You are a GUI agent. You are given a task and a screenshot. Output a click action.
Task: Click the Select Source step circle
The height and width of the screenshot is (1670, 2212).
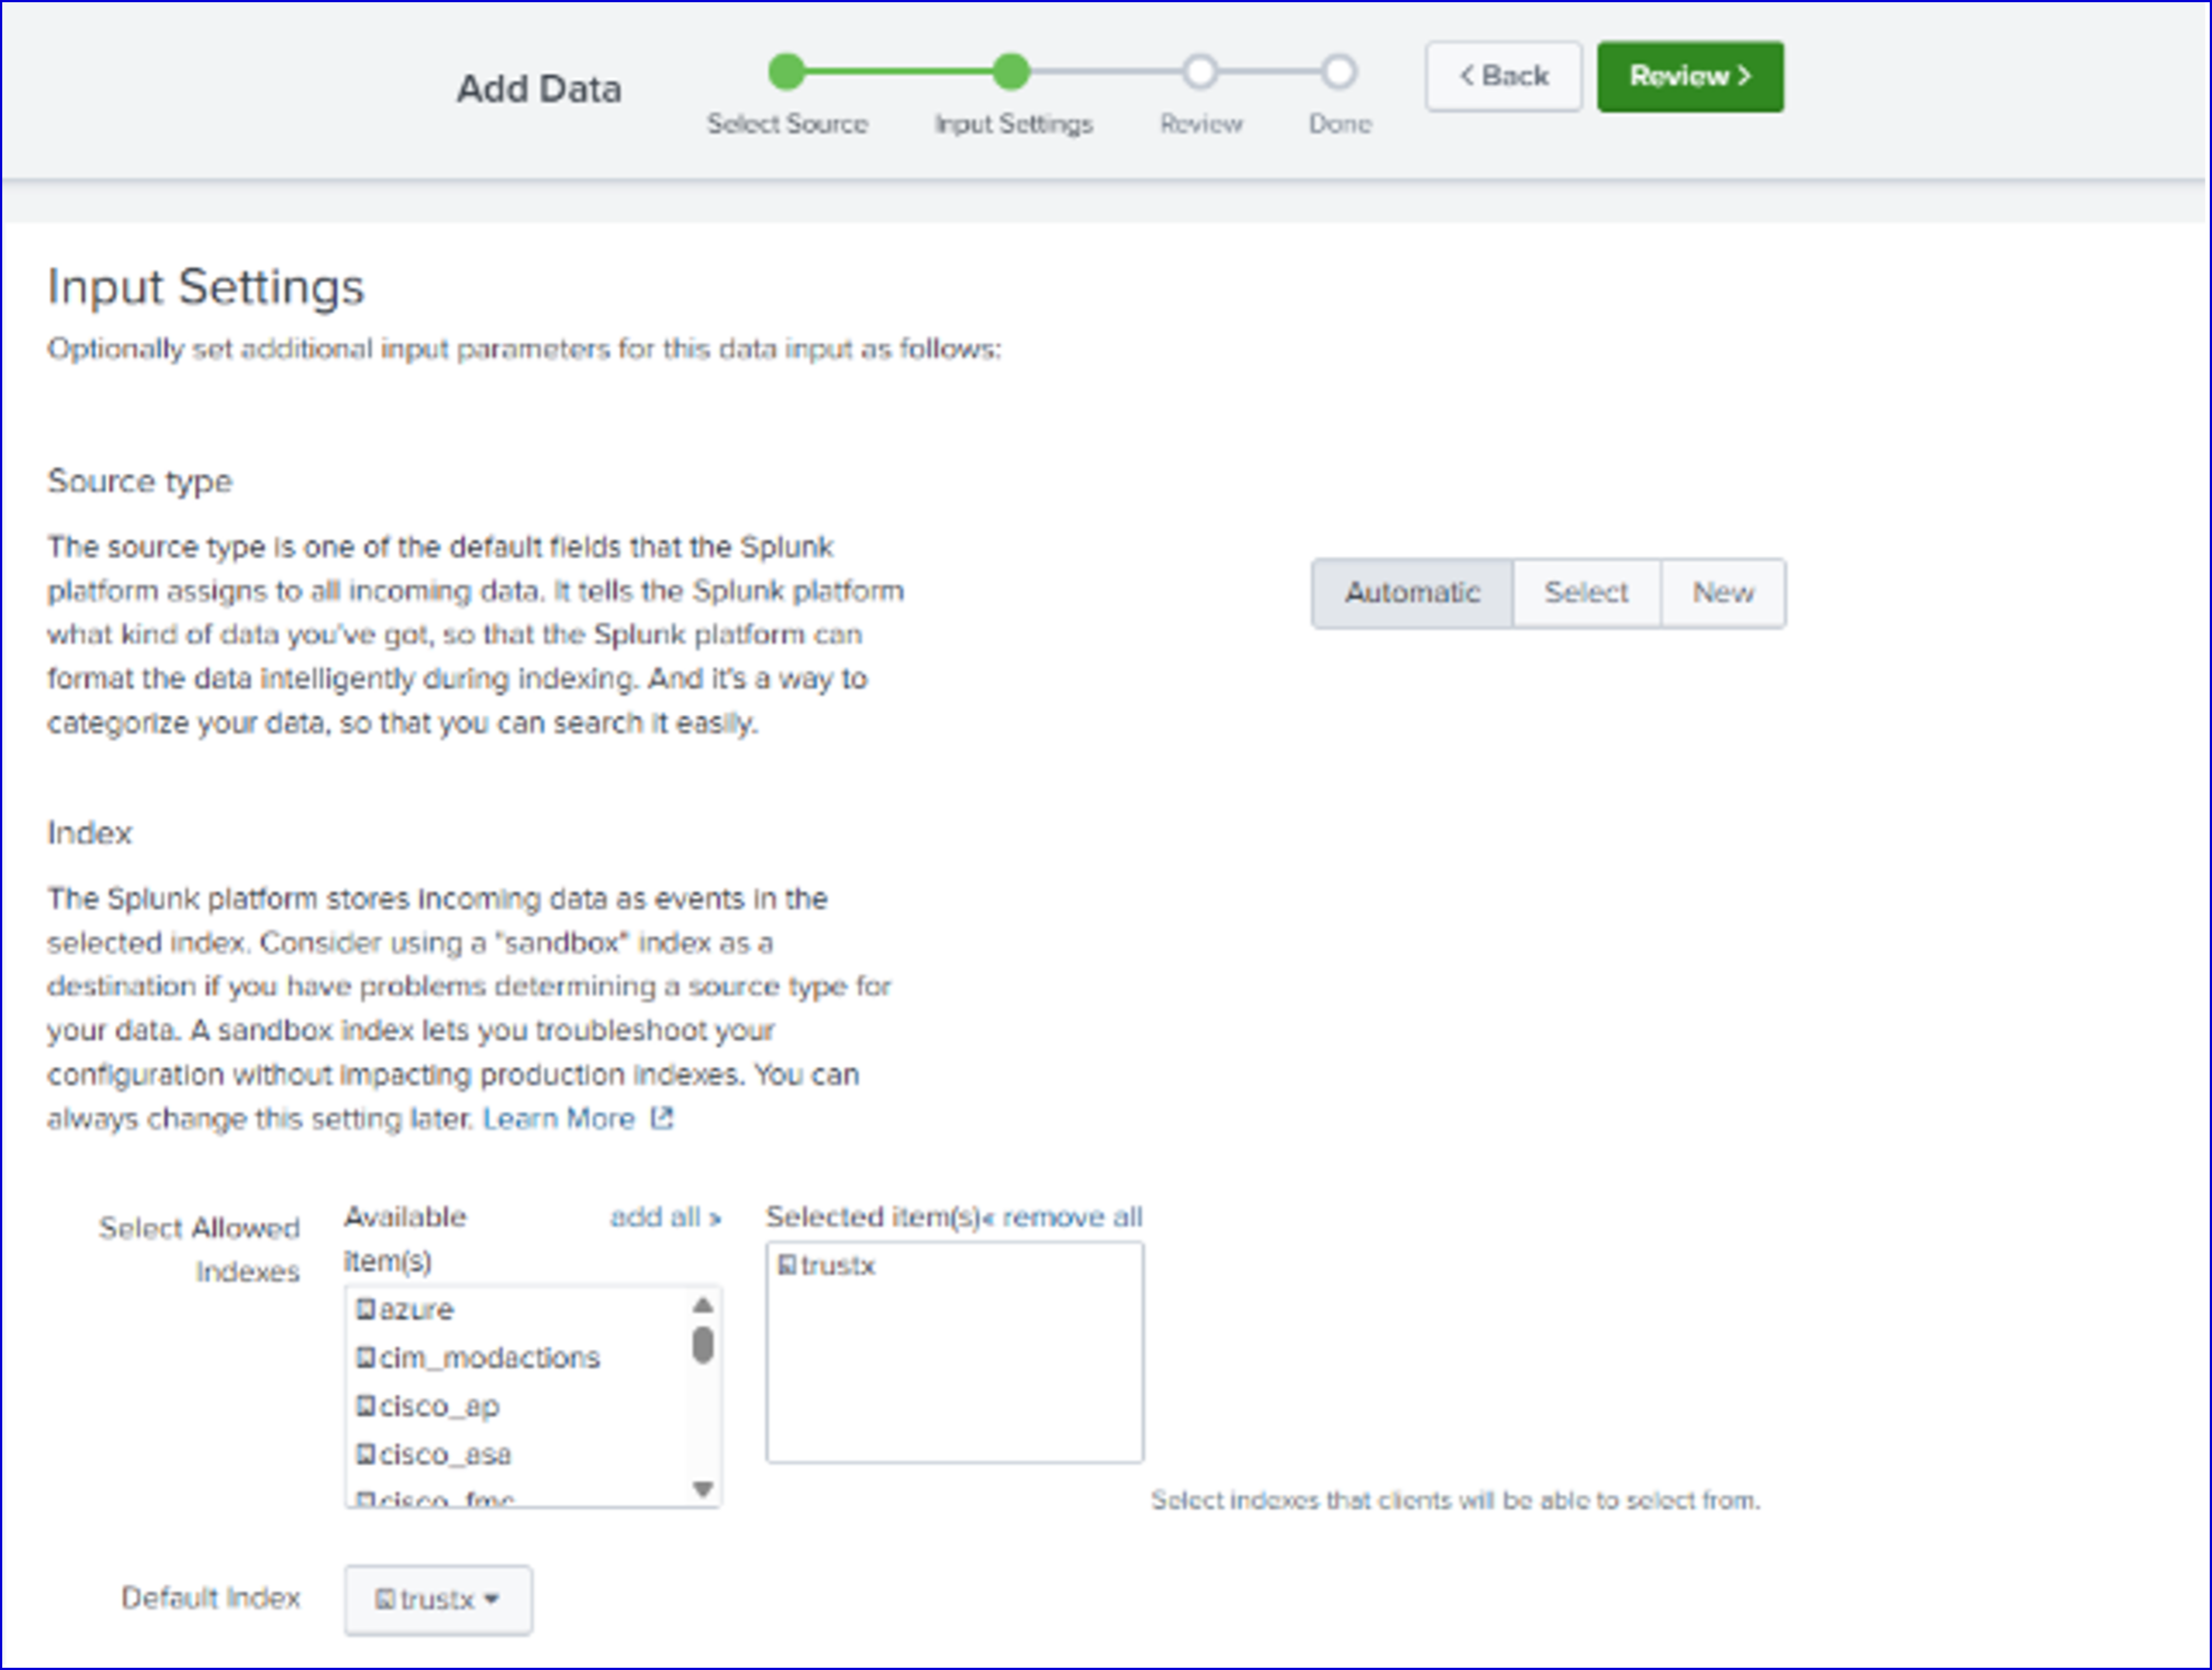pyautogui.click(x=787, y=72)
